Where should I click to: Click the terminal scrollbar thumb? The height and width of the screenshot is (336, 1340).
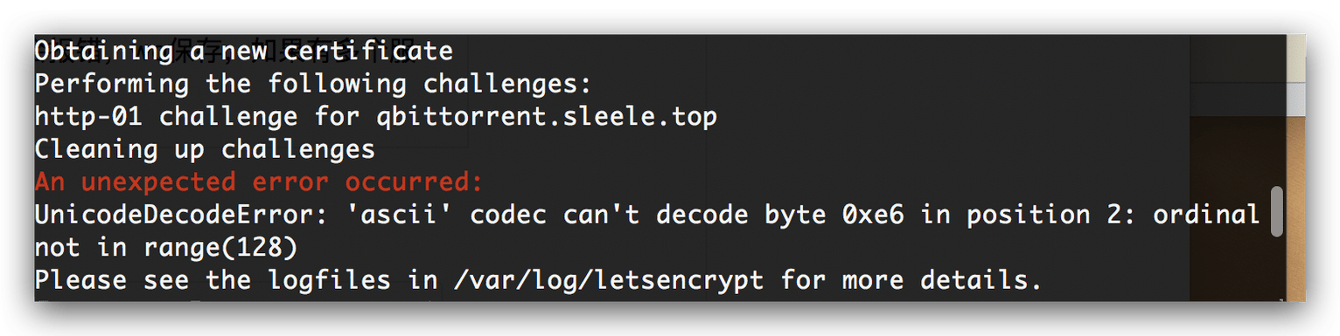coord(1277,211)
